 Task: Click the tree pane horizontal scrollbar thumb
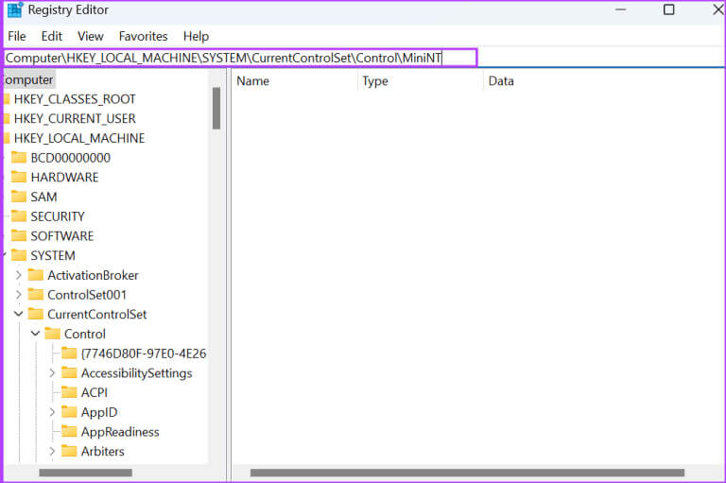click(x=86, y=473)
